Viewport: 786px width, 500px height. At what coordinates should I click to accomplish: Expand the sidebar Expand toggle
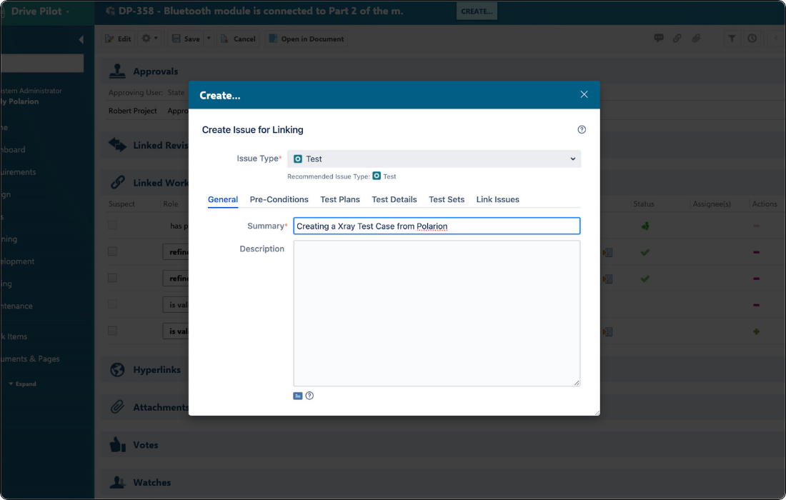click(x=23, y=384)
